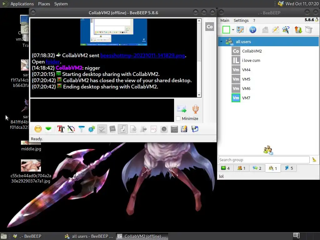Image resolution: width=320 pixels, height=240 pixels.
Task: Open the ? help menu
Action: pos(254,20)
